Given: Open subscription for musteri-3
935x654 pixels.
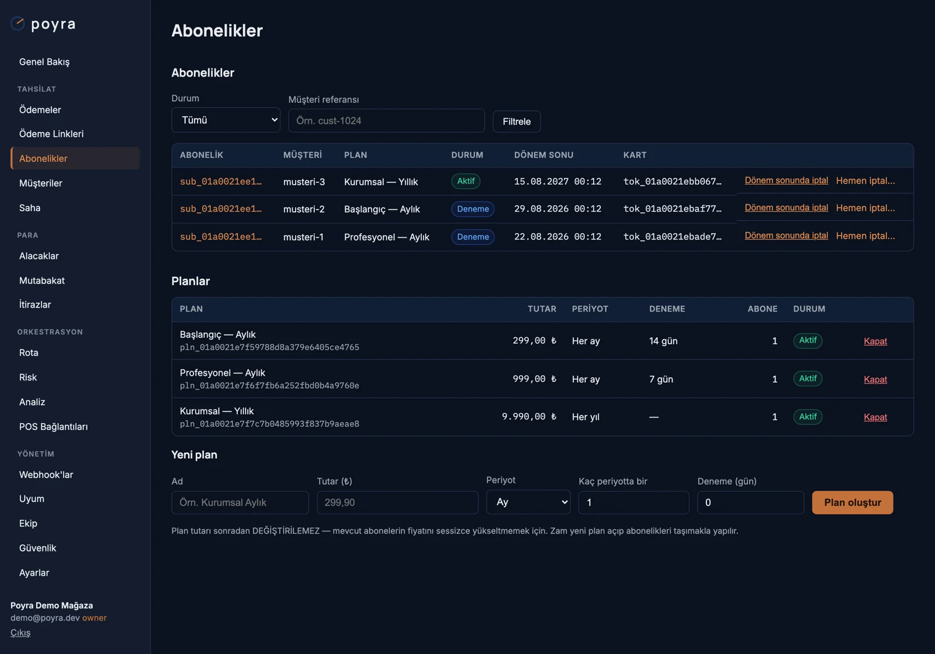Looking at the screenshot, I should click(x=221, y=182).
